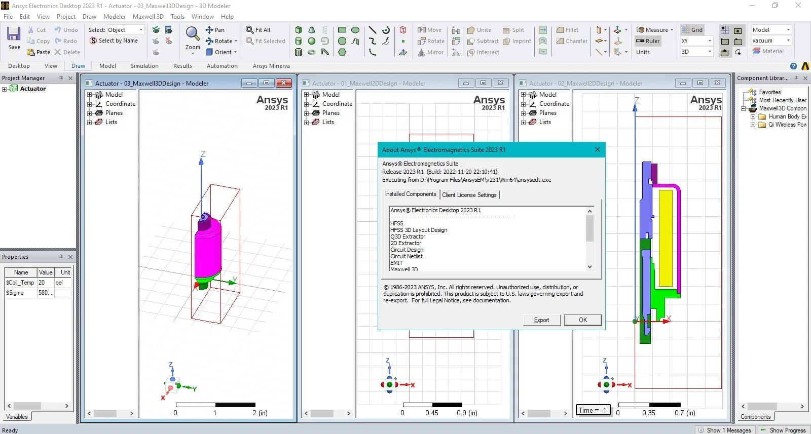The width and height of the screenshot is (811, 434).
Task: Click OK in the About dialog
Action: (x=583, y=320)
